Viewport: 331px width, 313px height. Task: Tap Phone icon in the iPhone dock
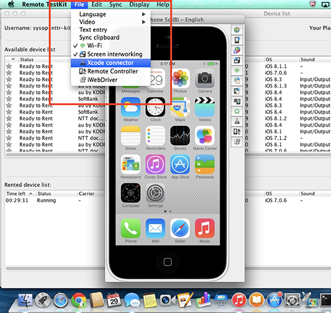click(x=131, y=228)
